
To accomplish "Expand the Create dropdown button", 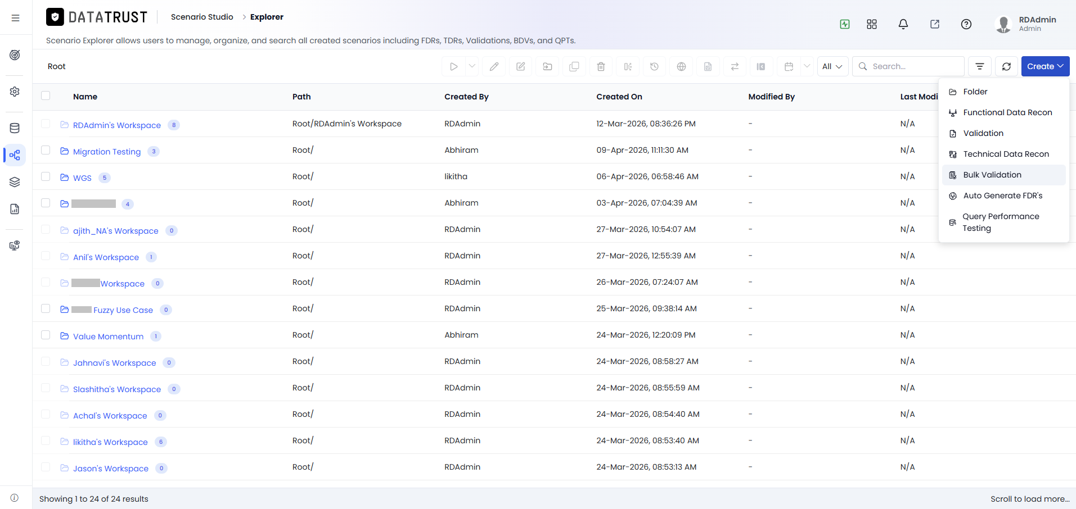I will coord(1045,66).
